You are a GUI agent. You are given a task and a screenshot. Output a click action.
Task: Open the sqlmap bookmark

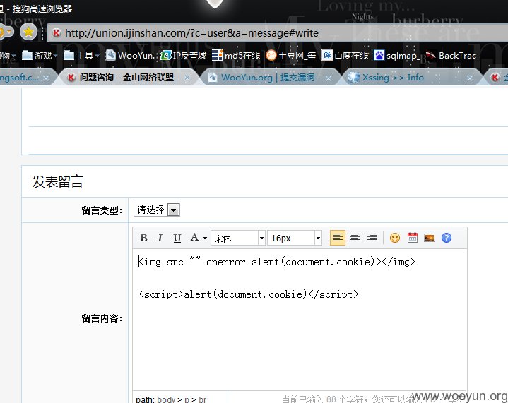pos(397,56)
